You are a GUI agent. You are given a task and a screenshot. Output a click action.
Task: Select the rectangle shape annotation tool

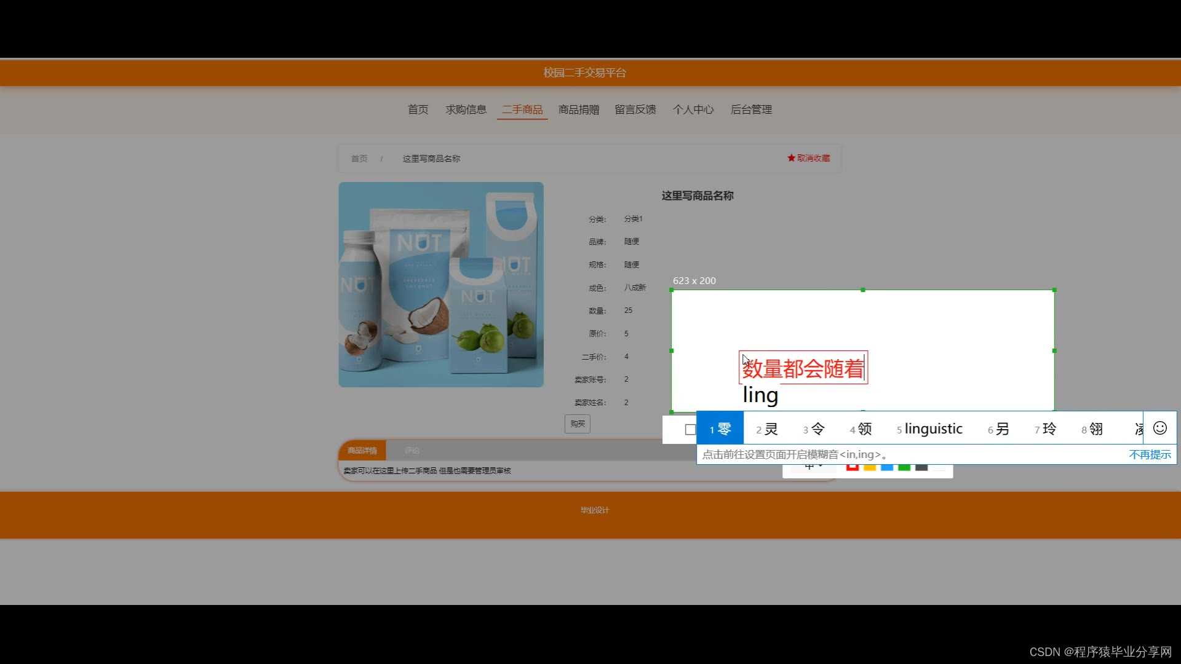click(690, 429)
